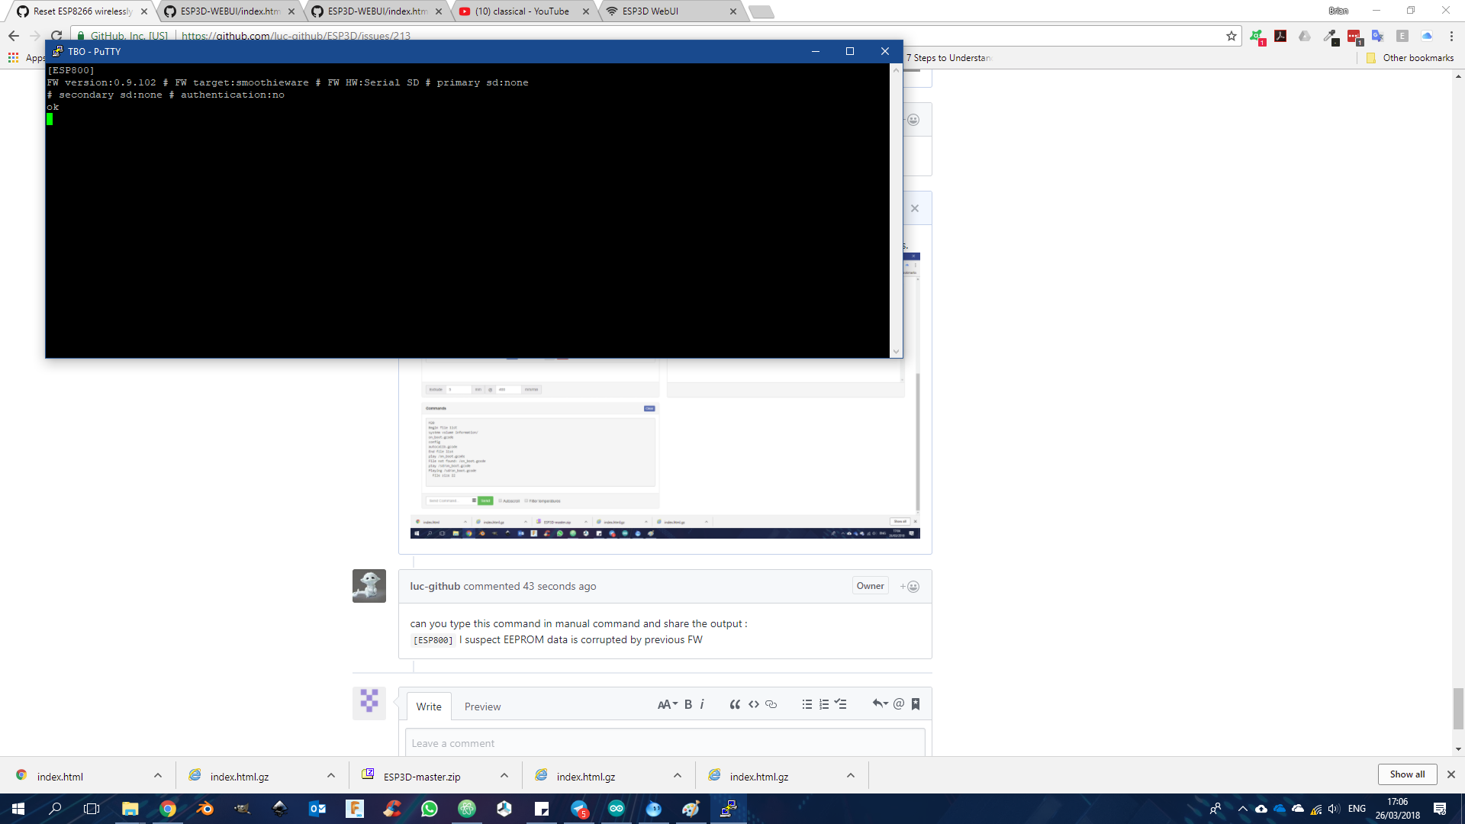
Task: Expand options for the ESP3D-master.zip download
Action: (504, 775)
